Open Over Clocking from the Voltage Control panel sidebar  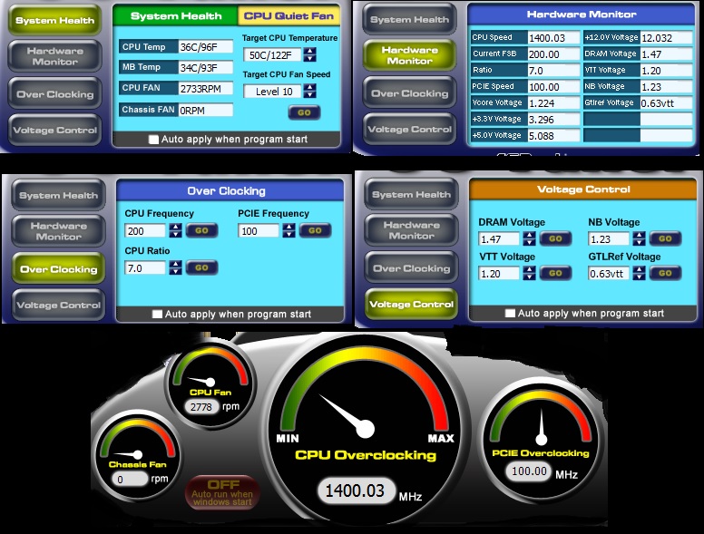(x=411, y=267)
